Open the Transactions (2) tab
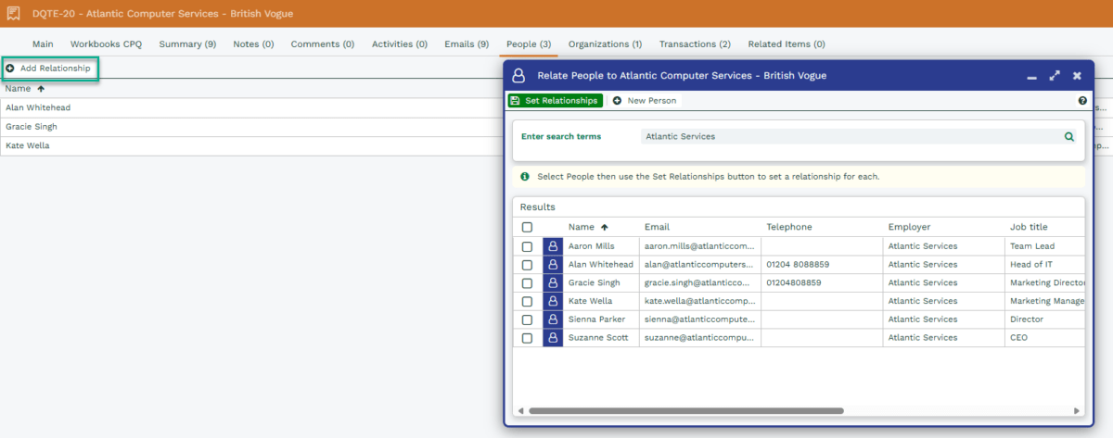Viewport: 1113px width, 438px height. click(695, 44)
